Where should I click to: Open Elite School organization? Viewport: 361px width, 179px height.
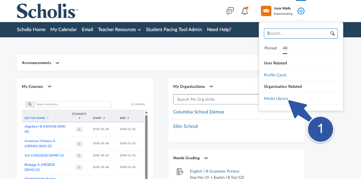pos(185,126)
